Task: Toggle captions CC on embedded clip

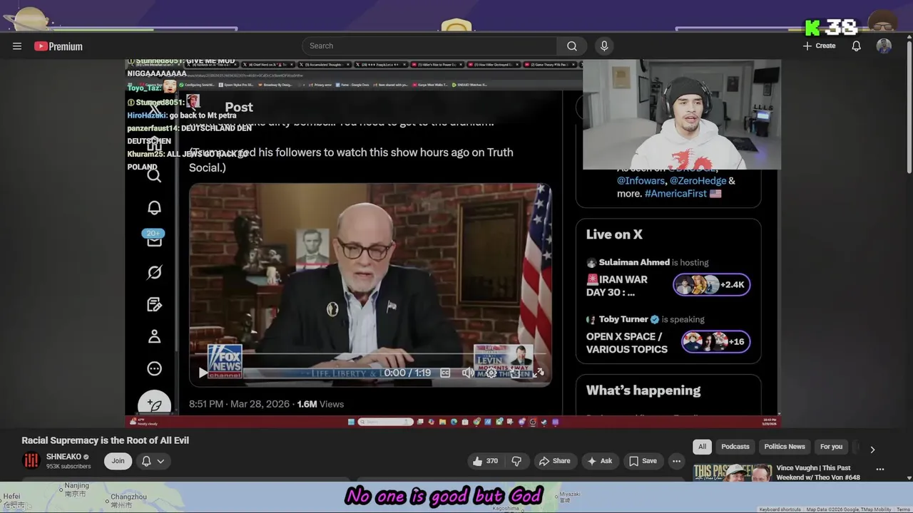Action: click(x=445, y=373)
